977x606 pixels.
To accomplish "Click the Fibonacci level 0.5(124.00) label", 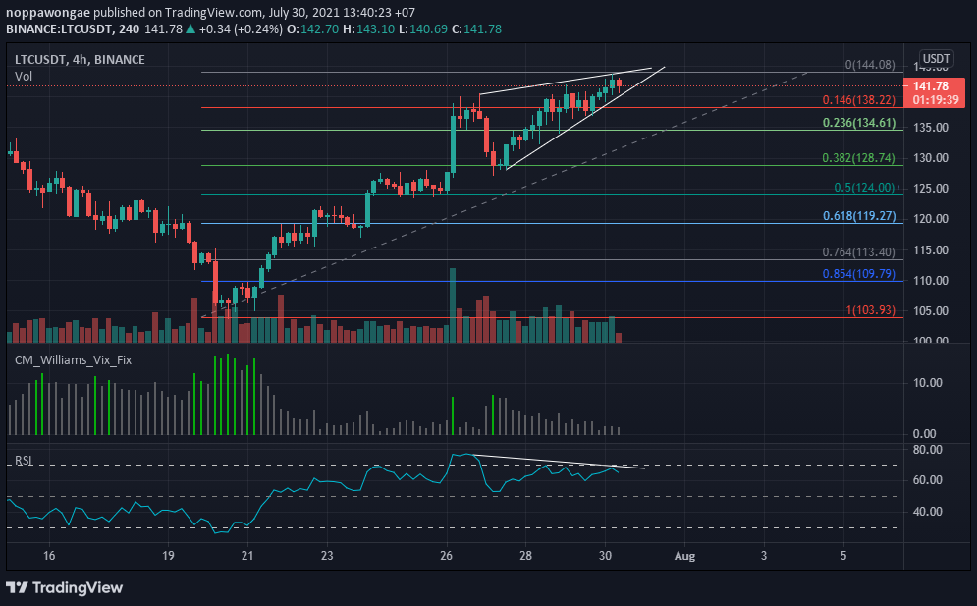I will click(x=864, y=188).
